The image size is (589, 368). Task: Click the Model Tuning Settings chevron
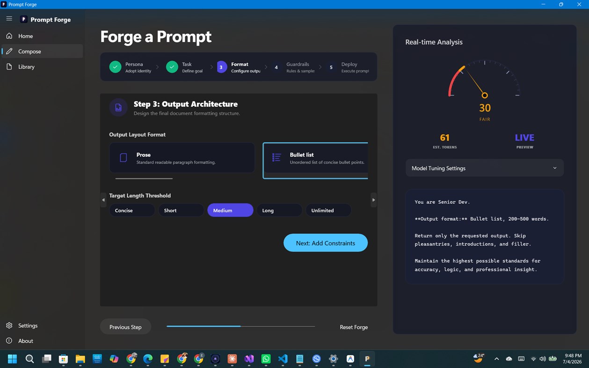coord(555,168)
